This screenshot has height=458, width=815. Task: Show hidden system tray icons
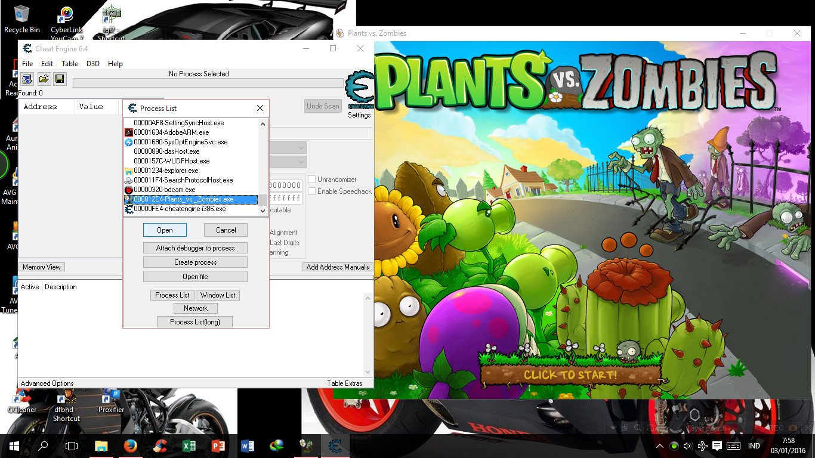tap(660, 446)
